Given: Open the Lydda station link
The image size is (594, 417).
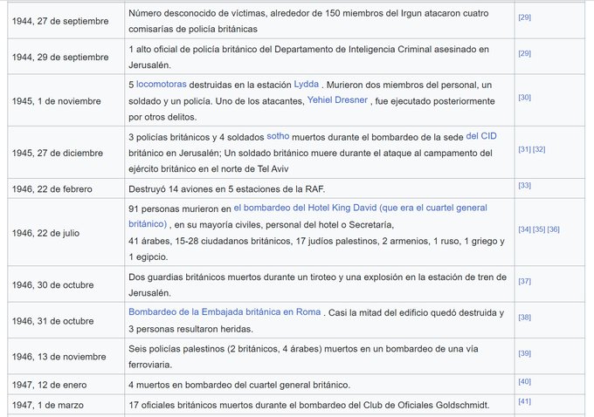Looking at the screenshot, I should (306, 84).
